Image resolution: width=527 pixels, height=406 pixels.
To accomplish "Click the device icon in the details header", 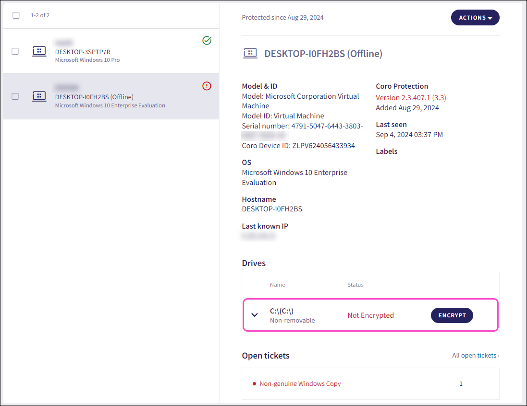I will [250, 54].
